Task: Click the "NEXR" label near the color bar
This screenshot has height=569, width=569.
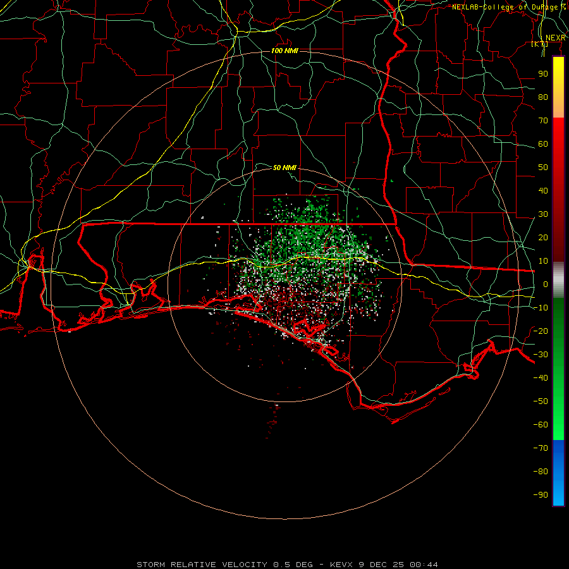Action: (x=556, y=38)
